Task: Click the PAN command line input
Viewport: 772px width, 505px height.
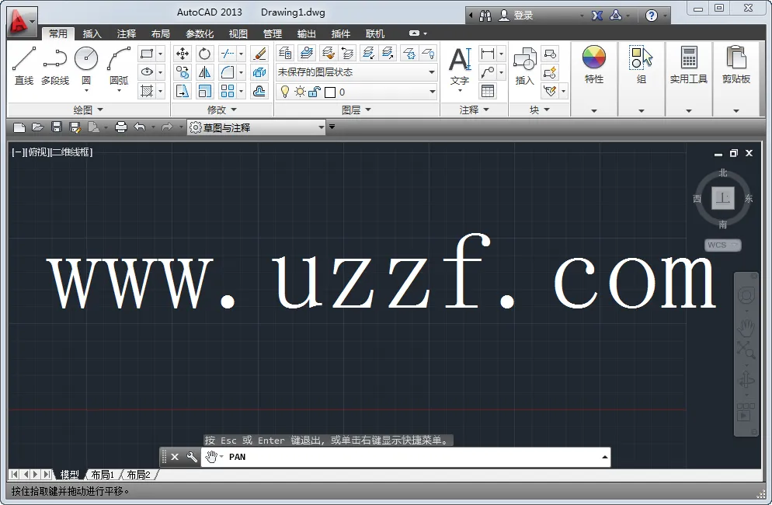Action: [x=349, y=457]
